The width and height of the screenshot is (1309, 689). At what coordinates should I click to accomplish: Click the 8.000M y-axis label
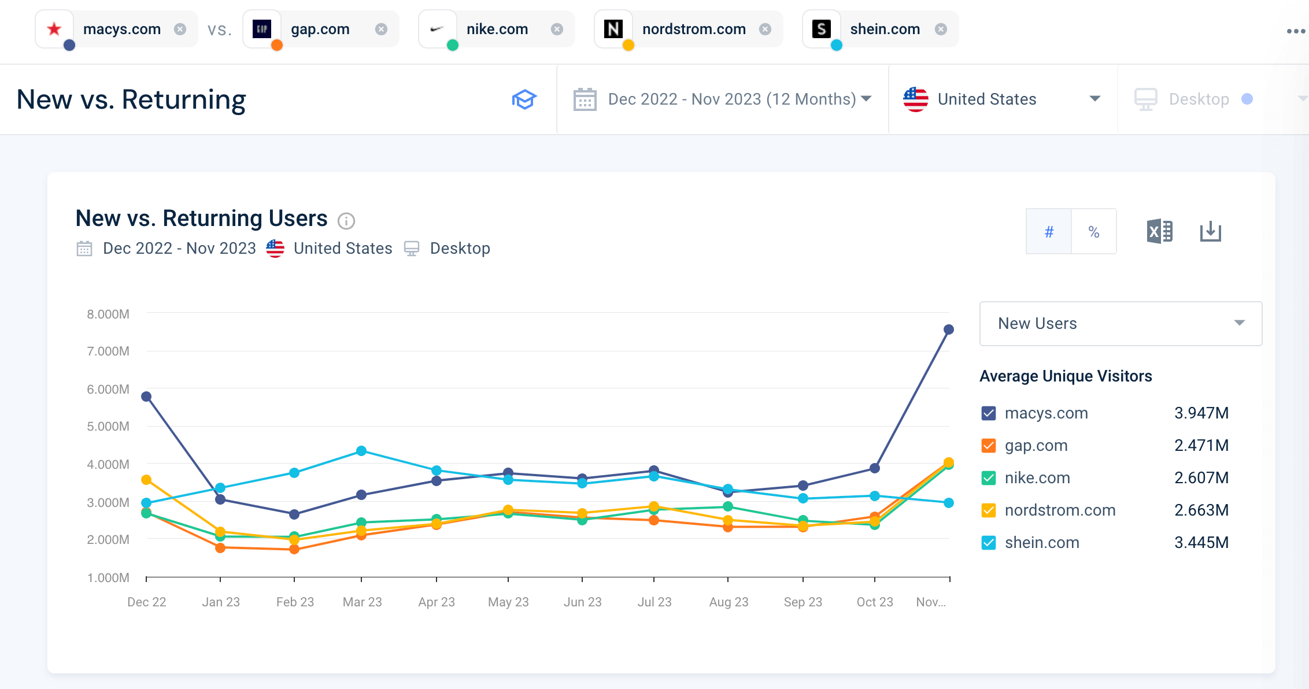(x=108, y=314)
